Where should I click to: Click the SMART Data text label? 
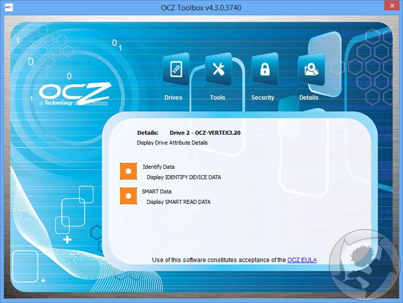point(157,191)
